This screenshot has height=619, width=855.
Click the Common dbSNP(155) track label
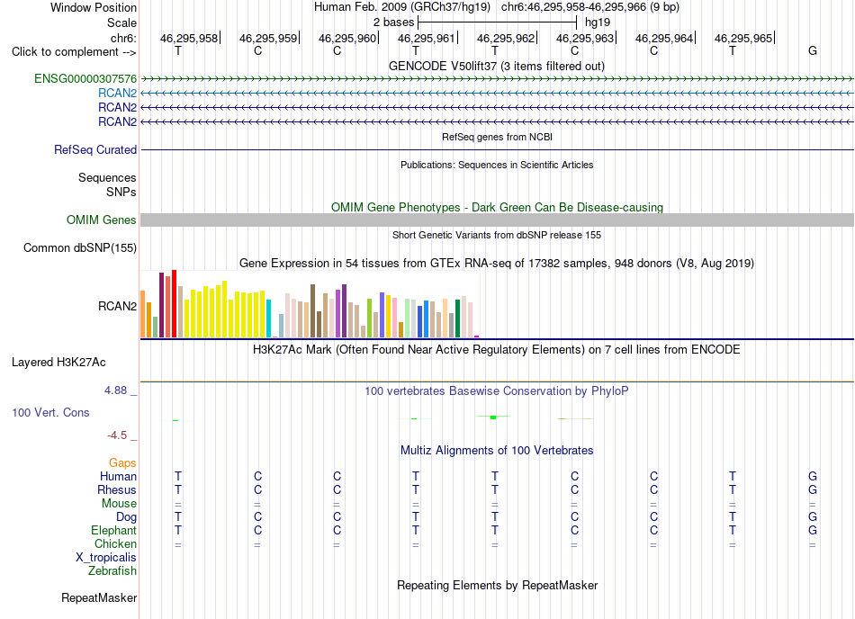tap(80, 248)
